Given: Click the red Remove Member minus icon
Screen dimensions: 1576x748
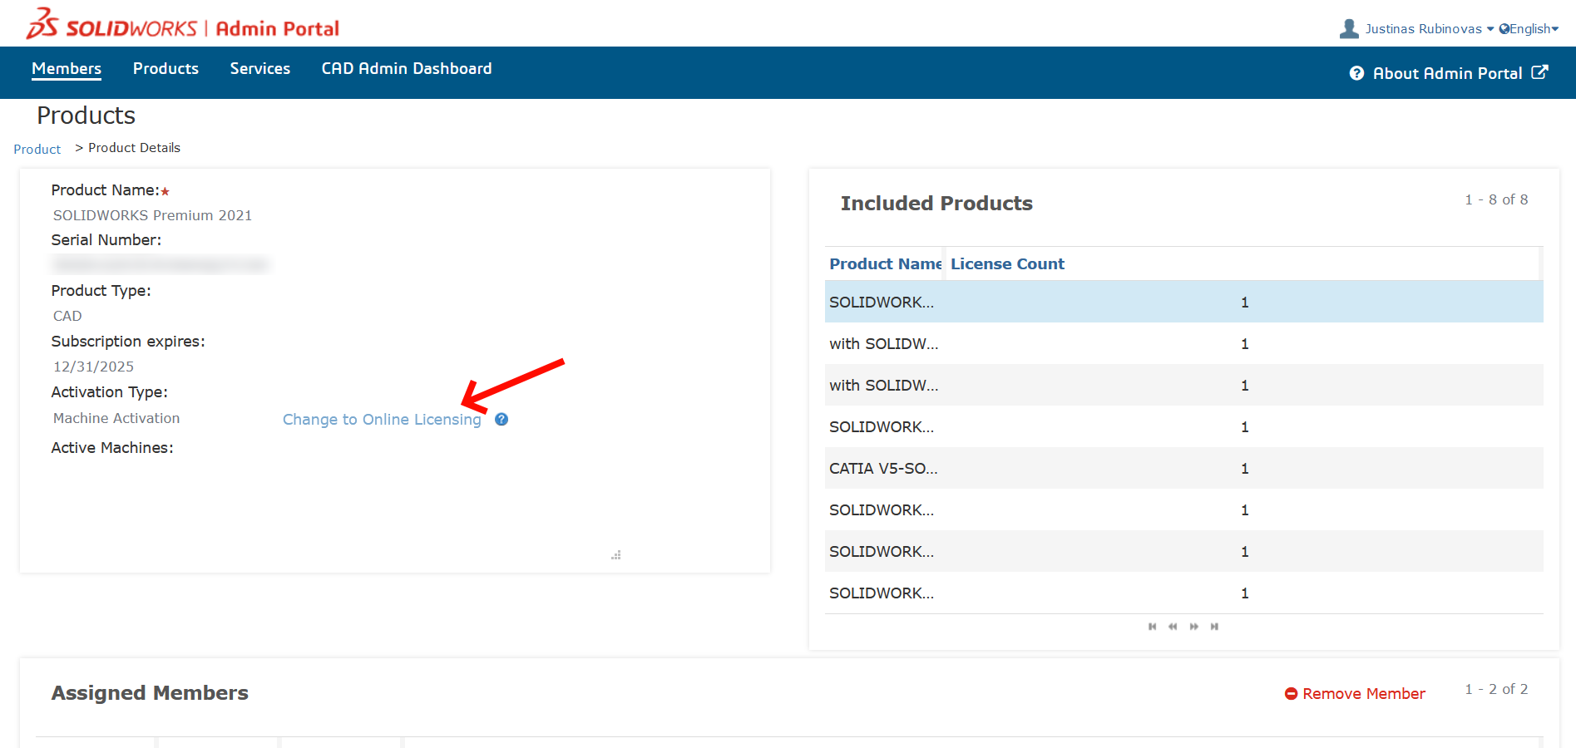Looking at the screenshot, I should pyautogui.click(x=1291, y=693).
